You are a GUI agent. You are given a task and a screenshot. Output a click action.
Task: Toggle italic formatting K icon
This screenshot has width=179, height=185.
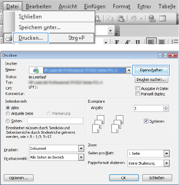(127, 42)
